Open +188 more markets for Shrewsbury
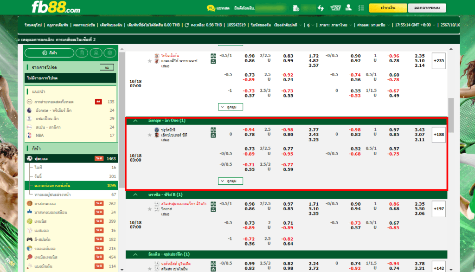Image resolution: width=475 pixels, height=272 pixels. click(x=438, y=135)
